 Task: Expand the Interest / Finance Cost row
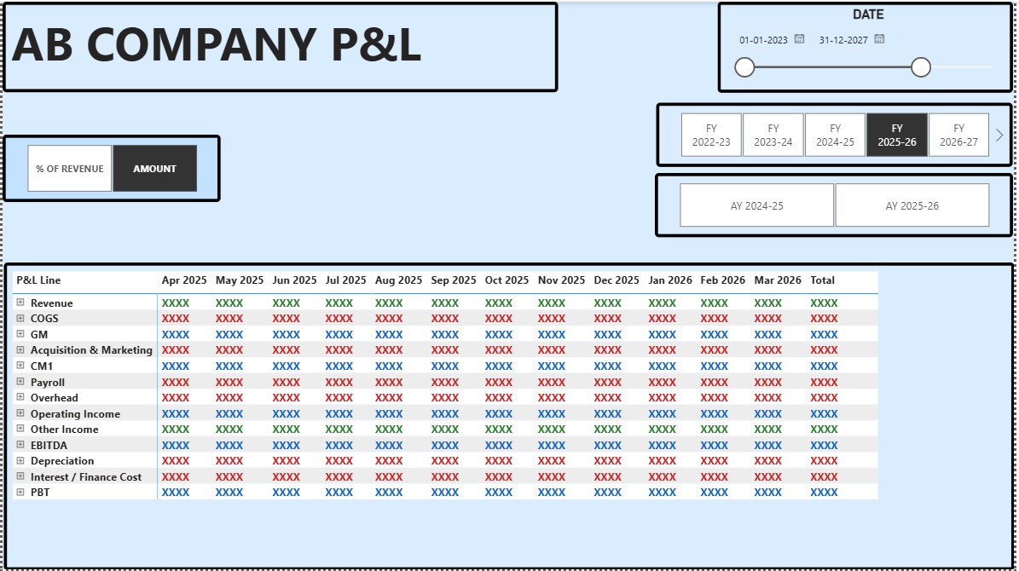(20, 476)
